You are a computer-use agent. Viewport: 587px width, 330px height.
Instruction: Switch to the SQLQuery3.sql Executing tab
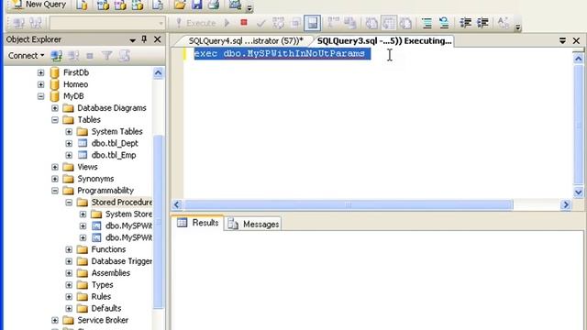384,40
